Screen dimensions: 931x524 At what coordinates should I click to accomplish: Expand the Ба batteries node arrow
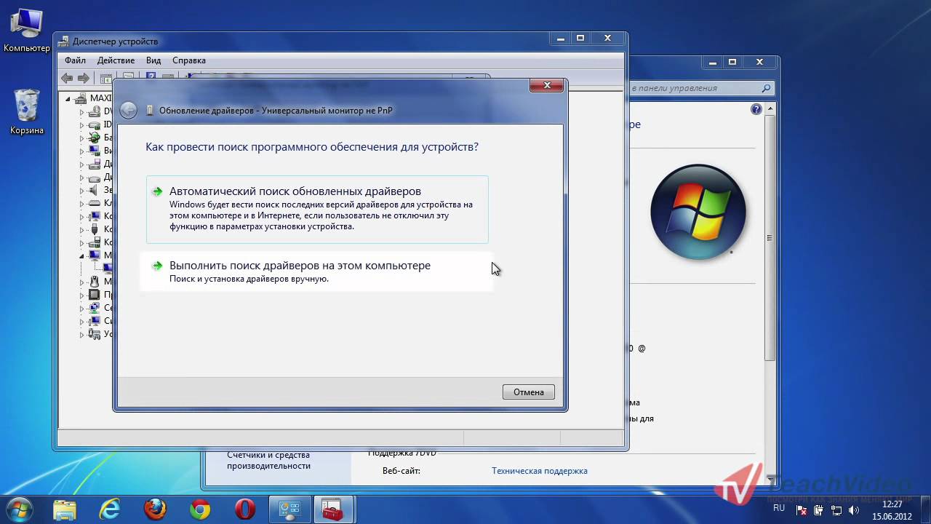pos(82,138)
